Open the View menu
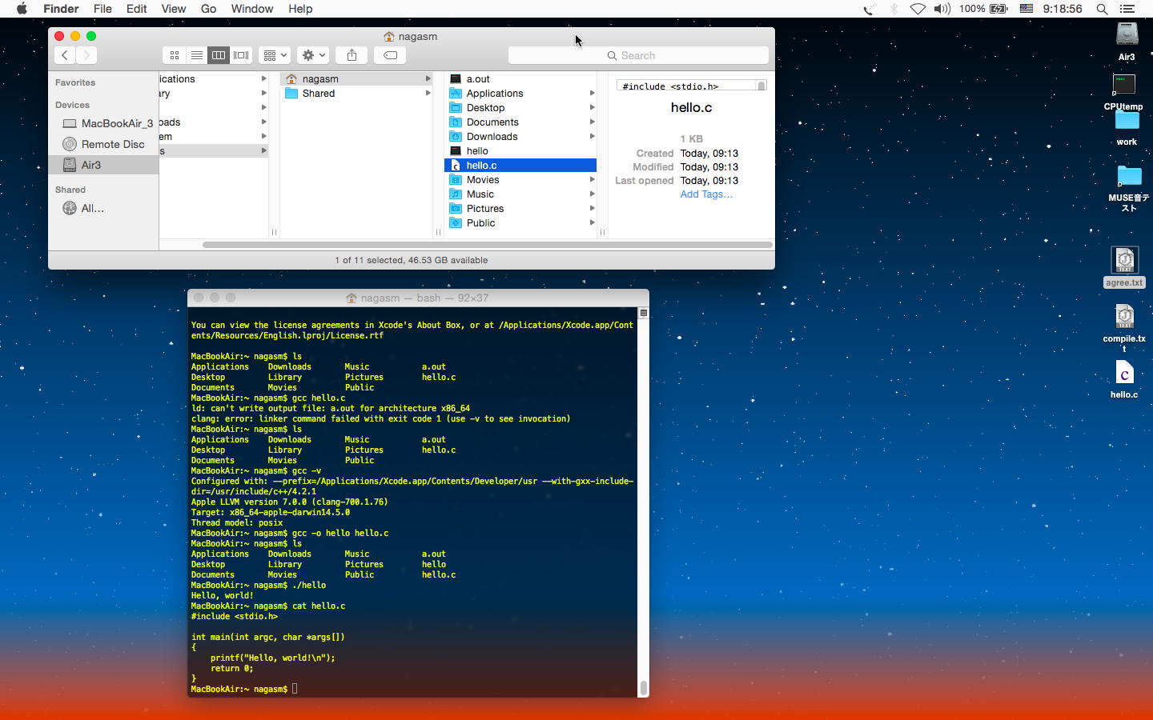The height and width of the screenshot is (720, 1153). [173, 9]
